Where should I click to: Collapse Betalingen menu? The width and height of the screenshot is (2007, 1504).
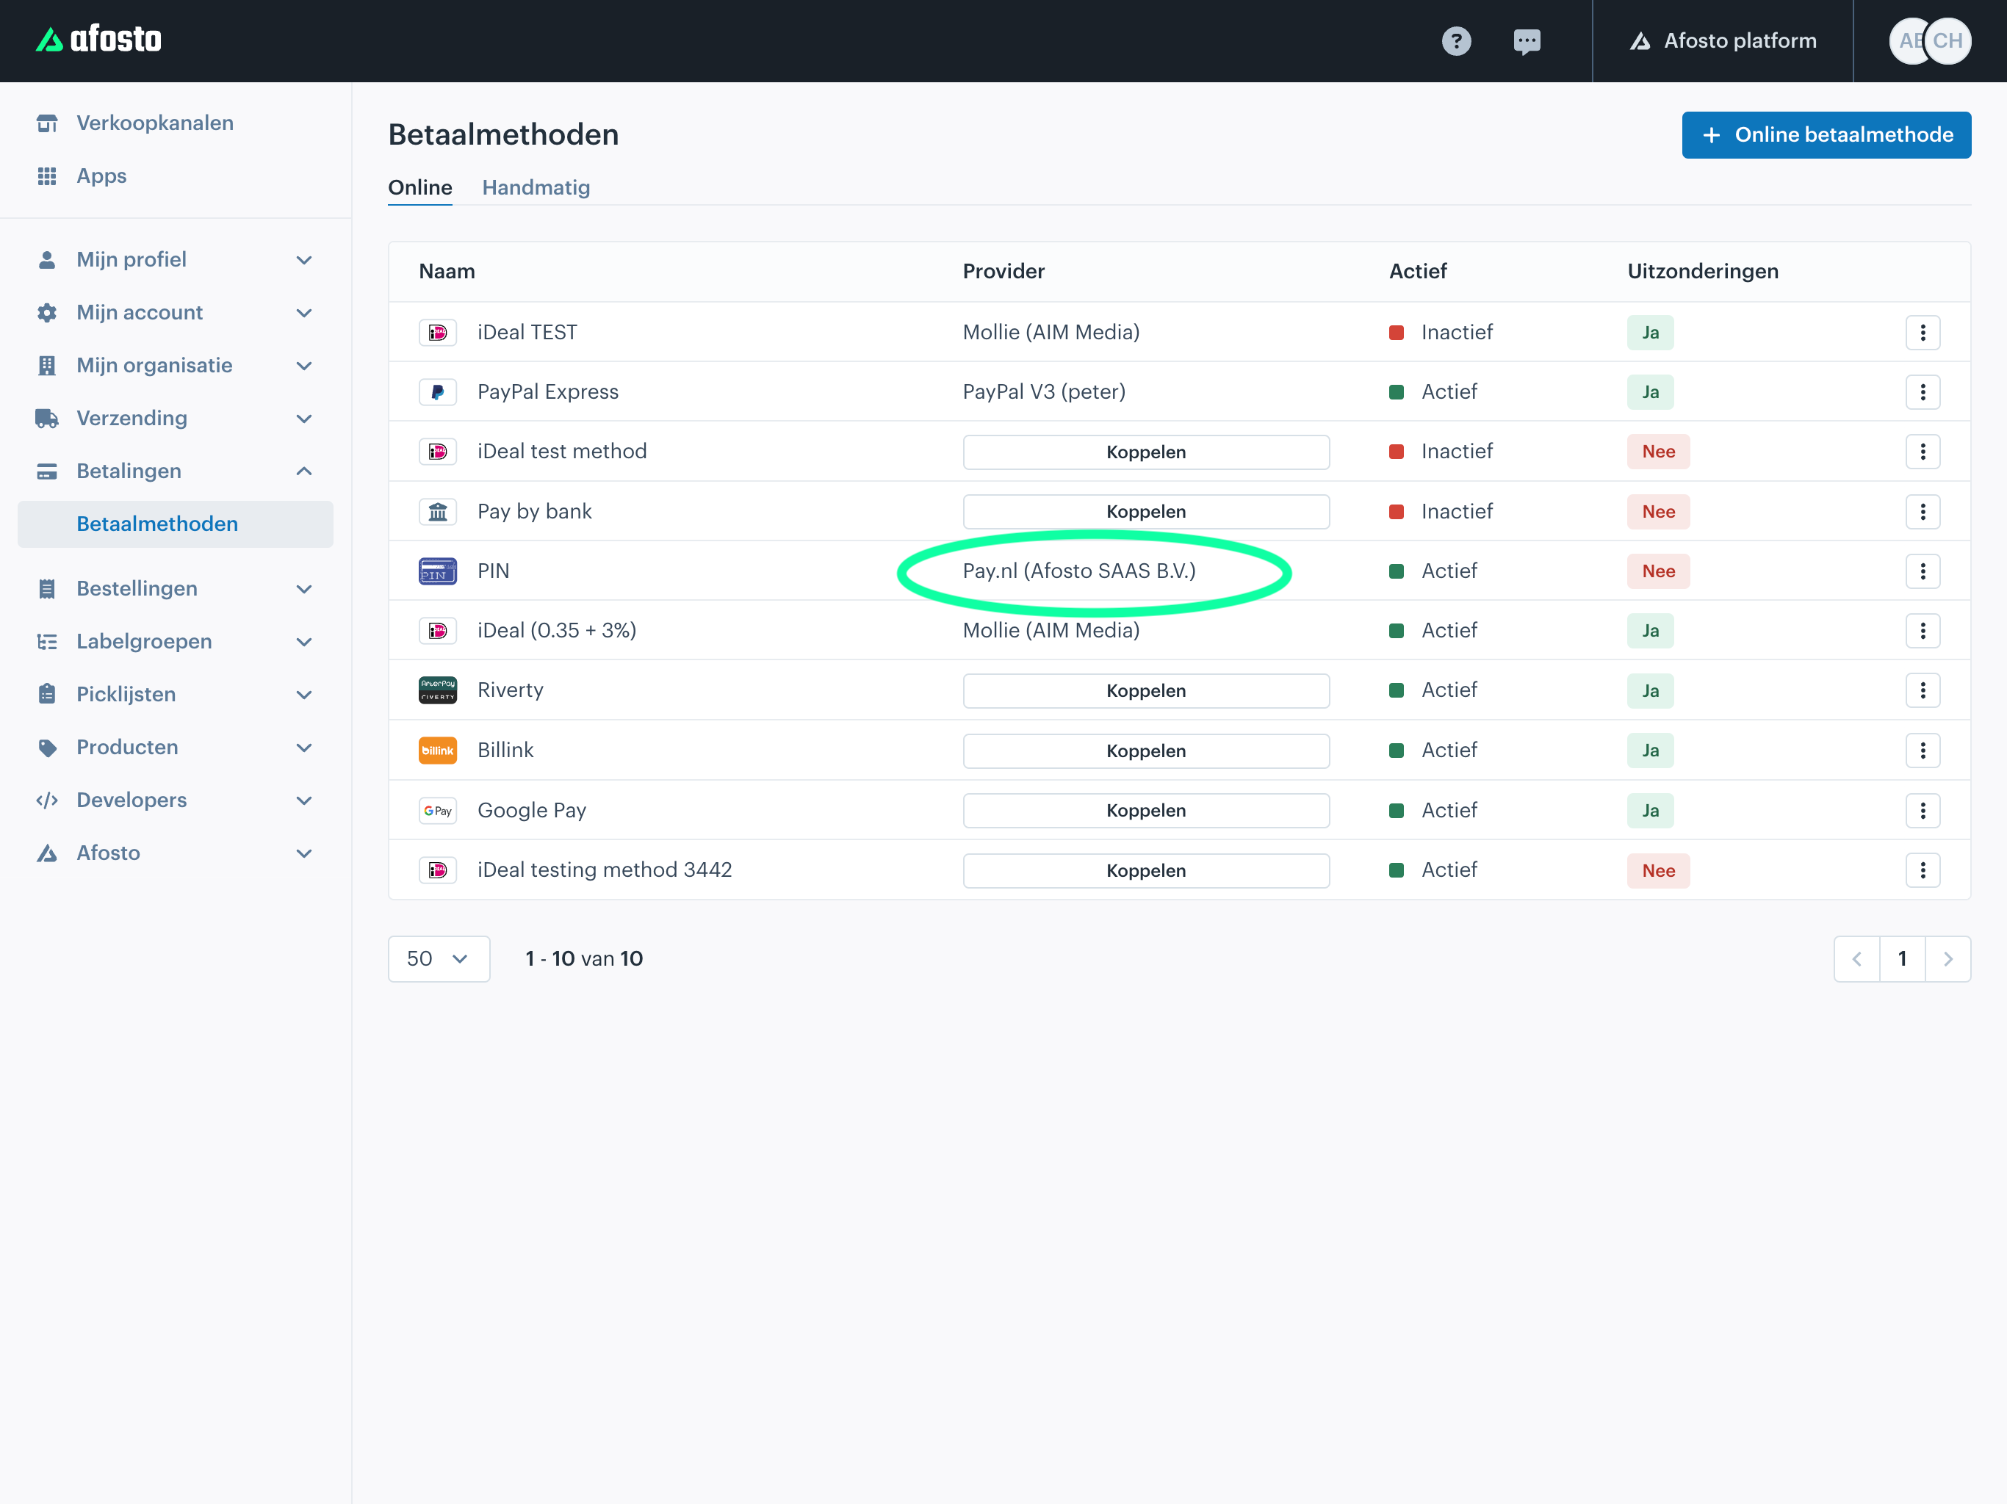coord(175,471)
